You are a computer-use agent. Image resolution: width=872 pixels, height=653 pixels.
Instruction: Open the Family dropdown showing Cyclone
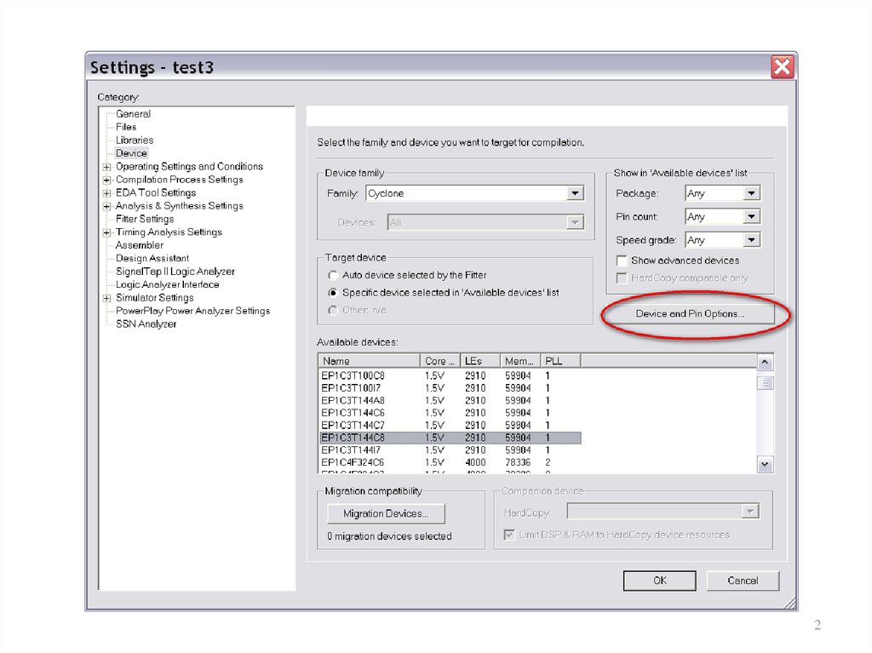point(576,193)
